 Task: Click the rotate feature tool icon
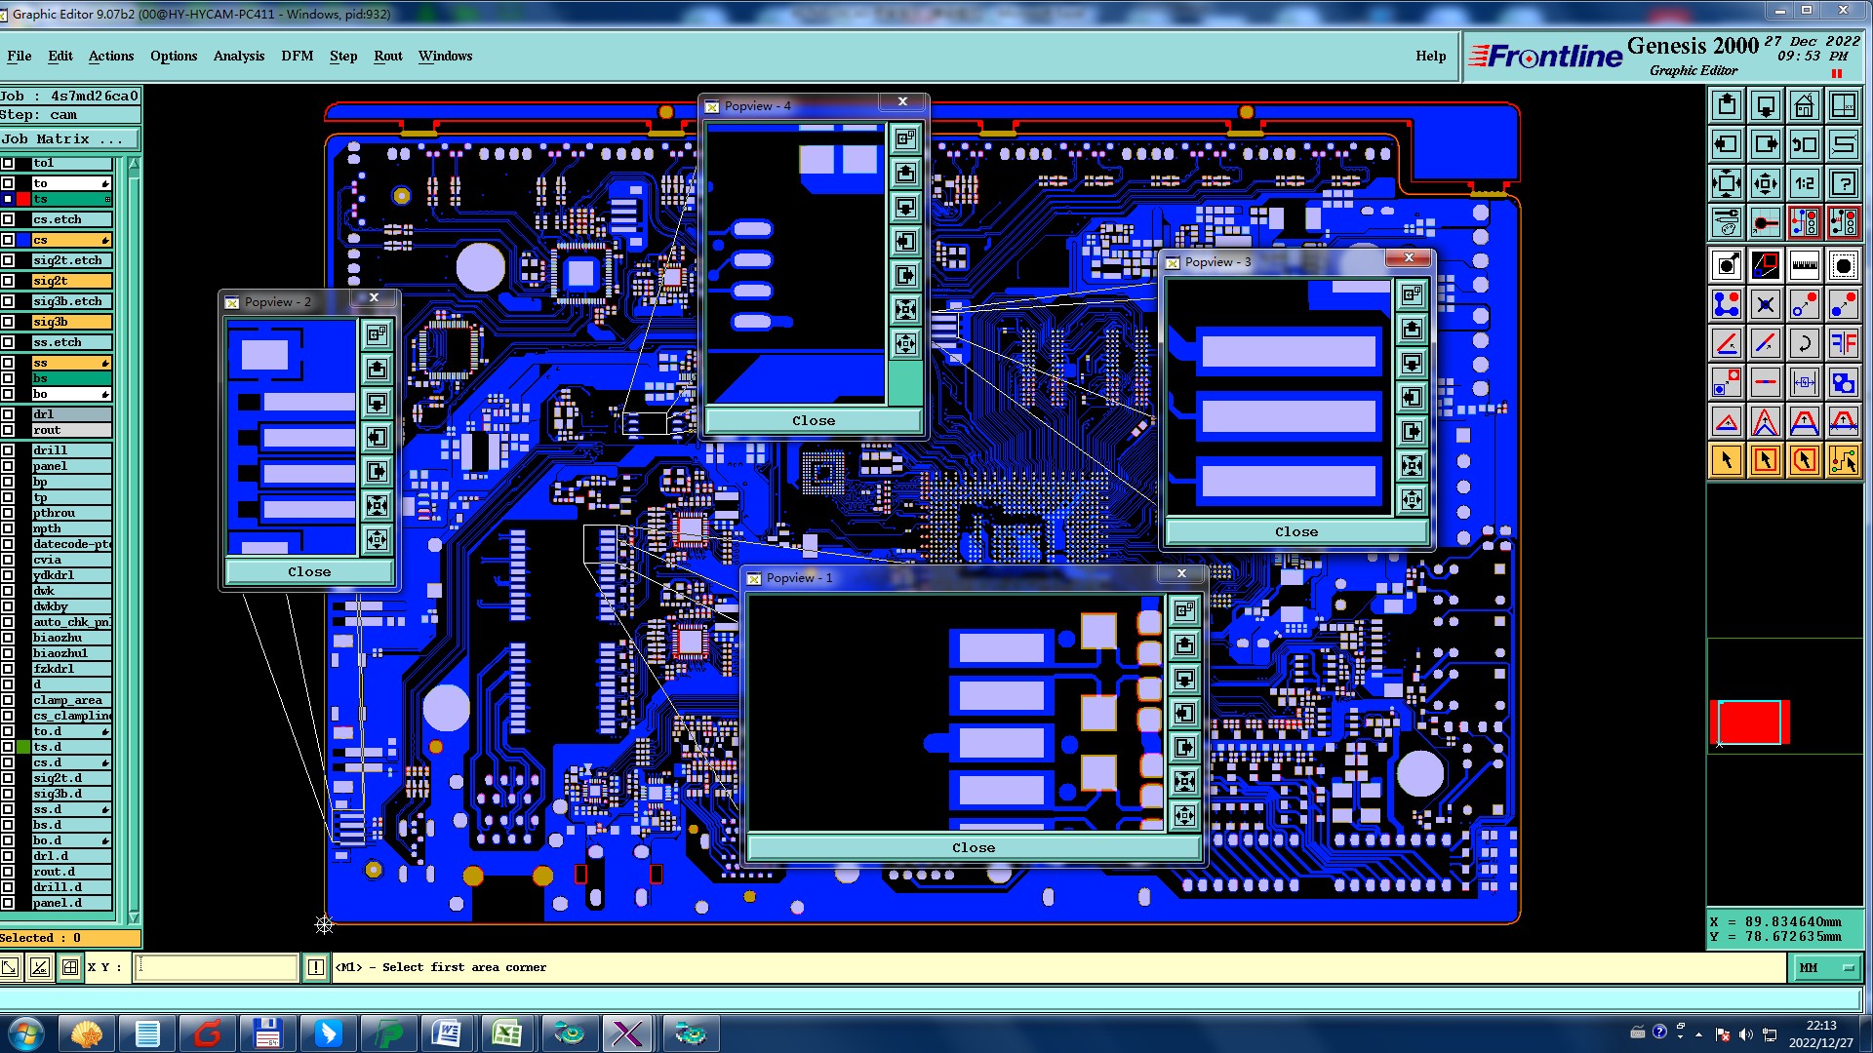(1804, 343)
